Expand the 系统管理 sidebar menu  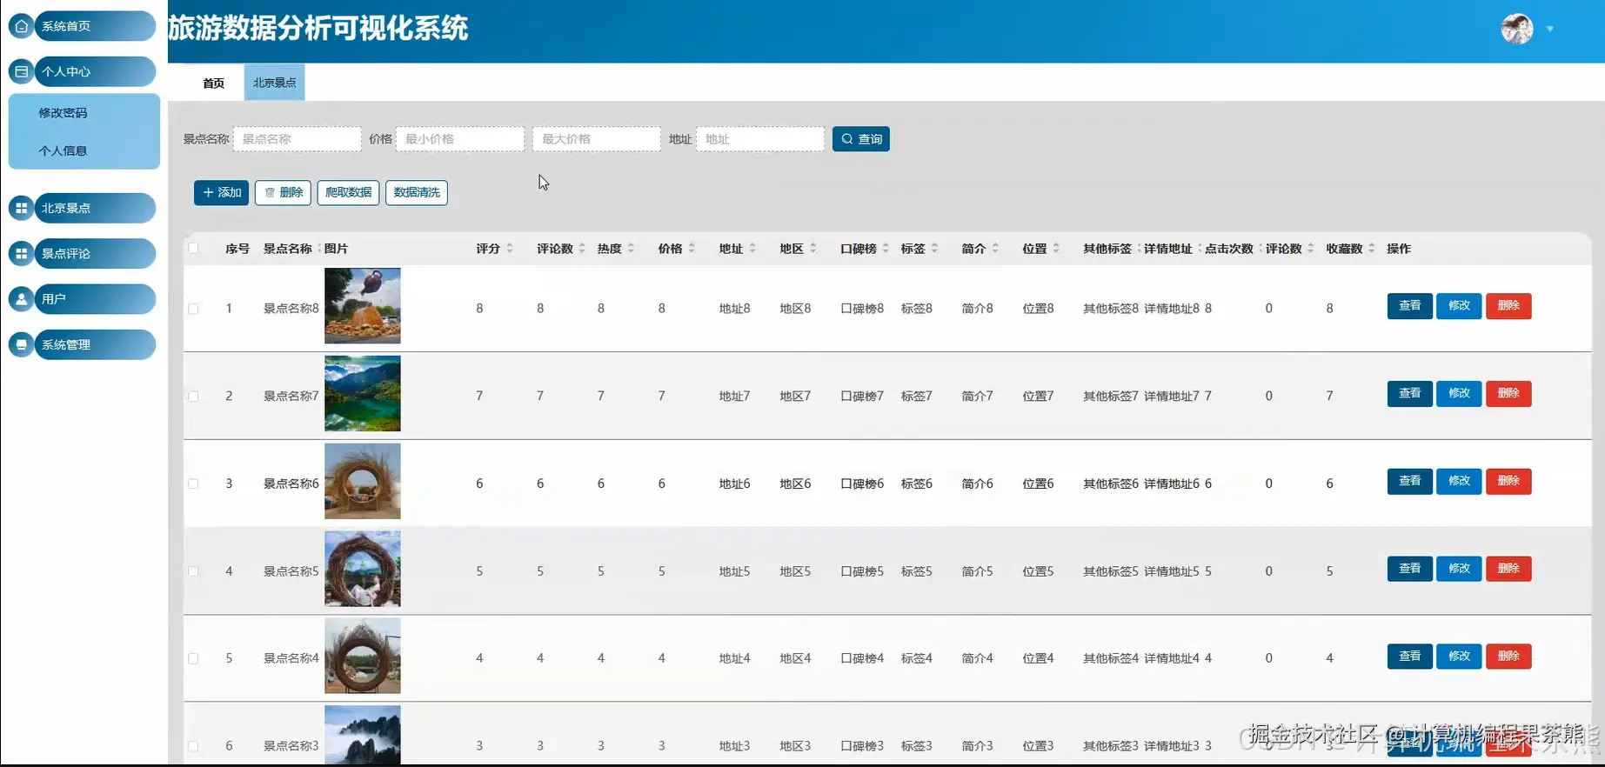[x=94, y=344]
